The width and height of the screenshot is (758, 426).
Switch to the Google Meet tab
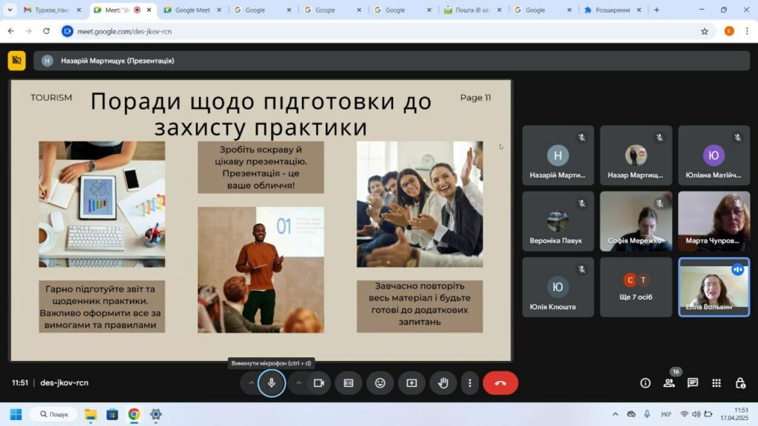pos(192,10)
